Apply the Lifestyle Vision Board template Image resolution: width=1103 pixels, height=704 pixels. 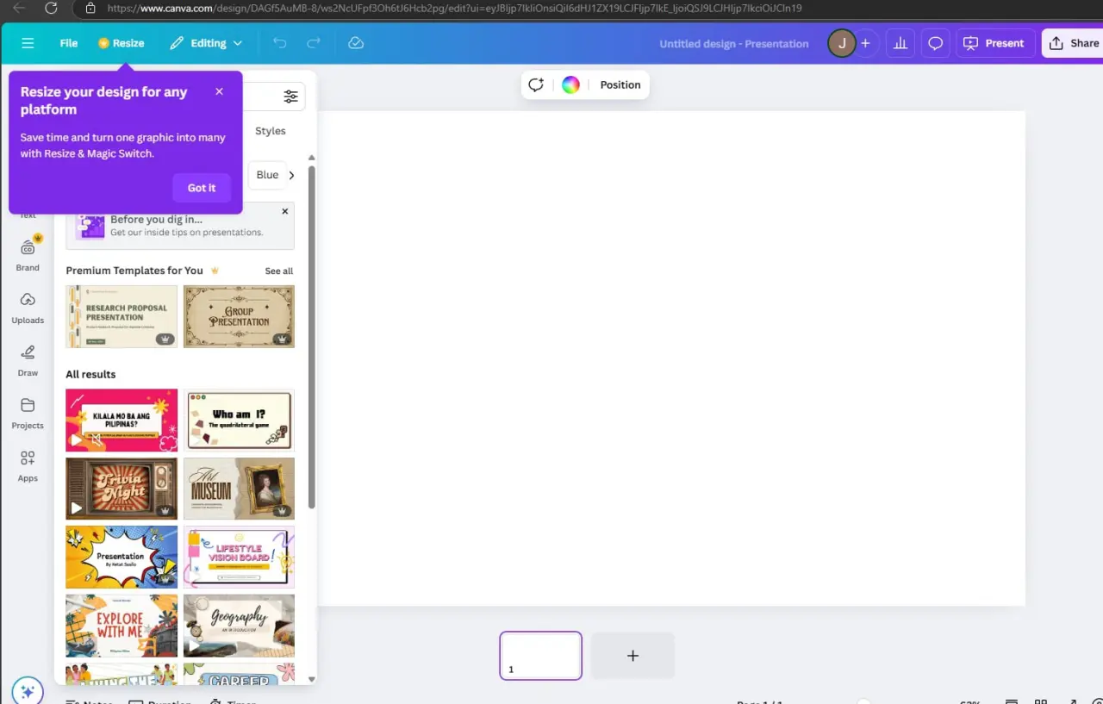(x=239, y=557)
